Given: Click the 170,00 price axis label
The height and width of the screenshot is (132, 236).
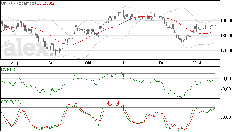Looking at the screenshot, I should tap(227, 51).
